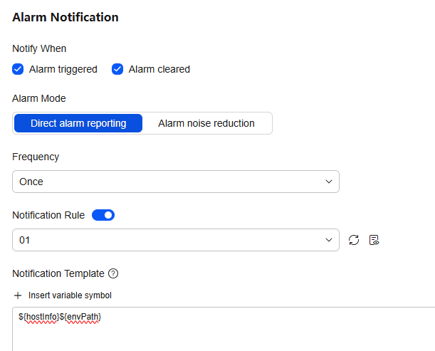The image size is (435, 351).
Task: Uncheck the Alarm triggered checkbox
Action: click(x=18, y=69)
